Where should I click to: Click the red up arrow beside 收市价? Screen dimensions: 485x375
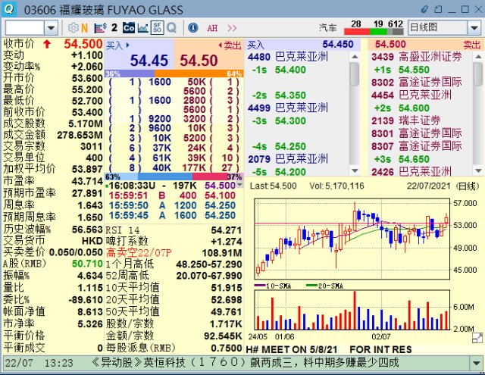pyautogui.click(x=47, y=44)
